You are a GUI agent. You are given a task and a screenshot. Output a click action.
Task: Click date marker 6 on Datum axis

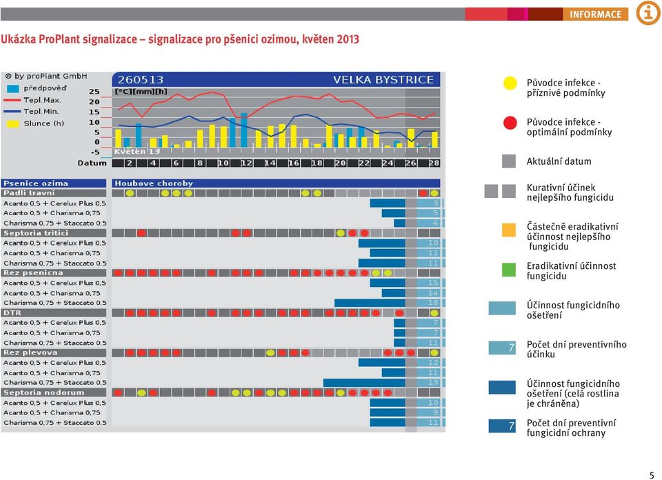click(176, 163)
